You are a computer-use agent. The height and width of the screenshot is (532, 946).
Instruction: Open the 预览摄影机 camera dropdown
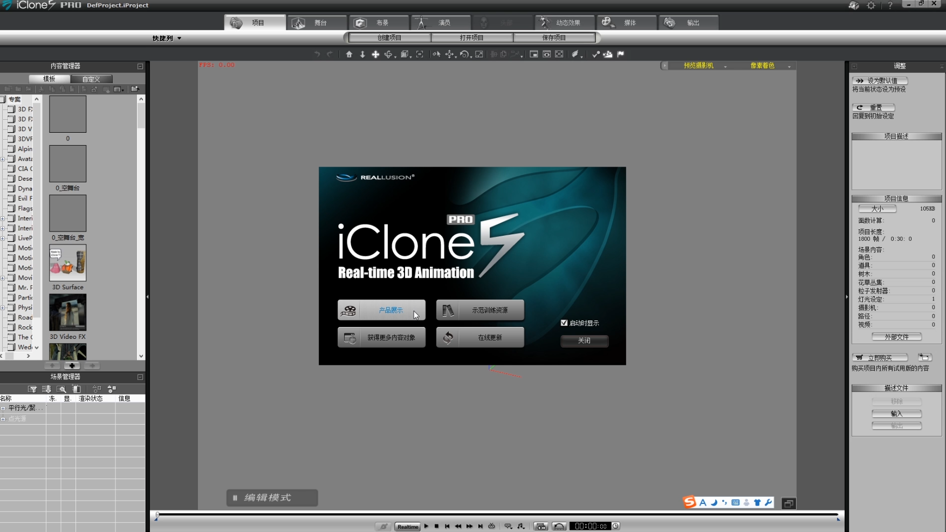tap(726, 66)
